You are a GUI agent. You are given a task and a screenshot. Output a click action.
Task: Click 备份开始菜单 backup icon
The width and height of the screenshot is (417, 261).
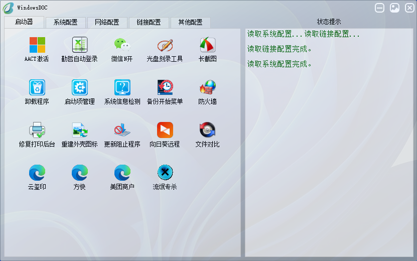[x=165, y=87]
